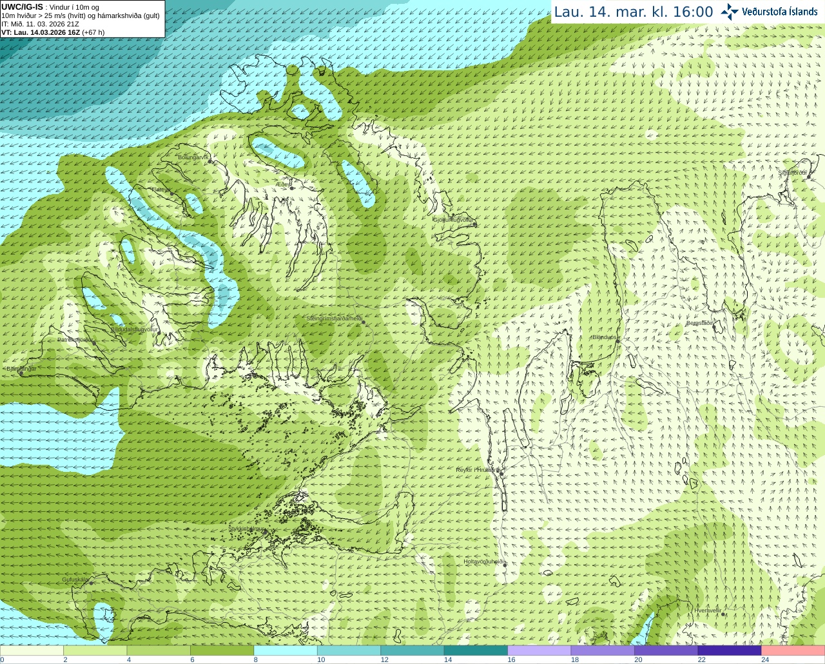Click the legend value '12'

[x=384, y=659]
